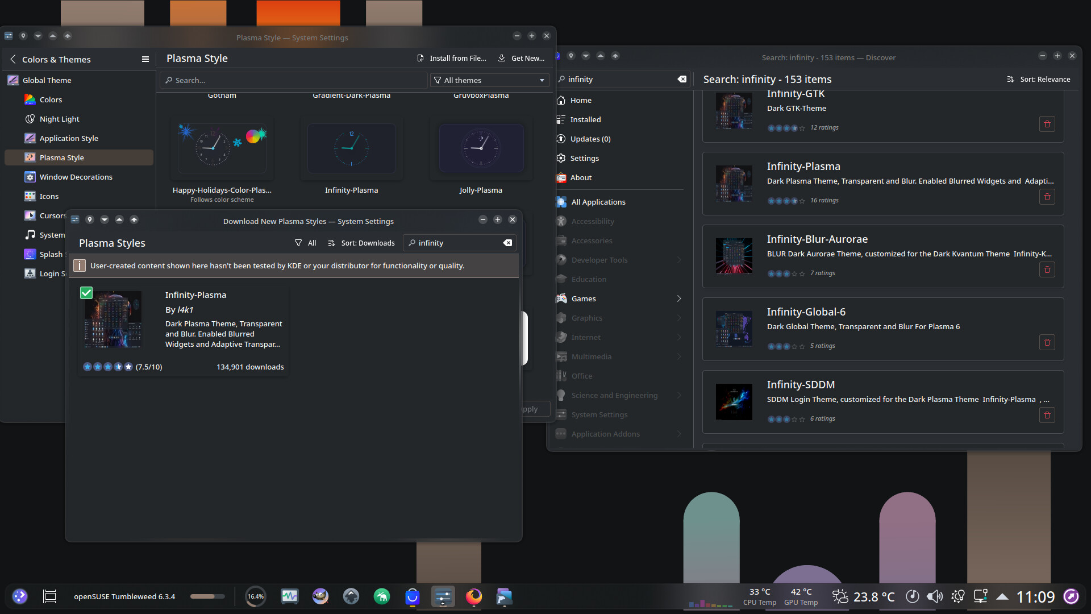Toggle pin button on Plasma Style window
This screenshot has width=1091, height=614.
coord(23,36)
